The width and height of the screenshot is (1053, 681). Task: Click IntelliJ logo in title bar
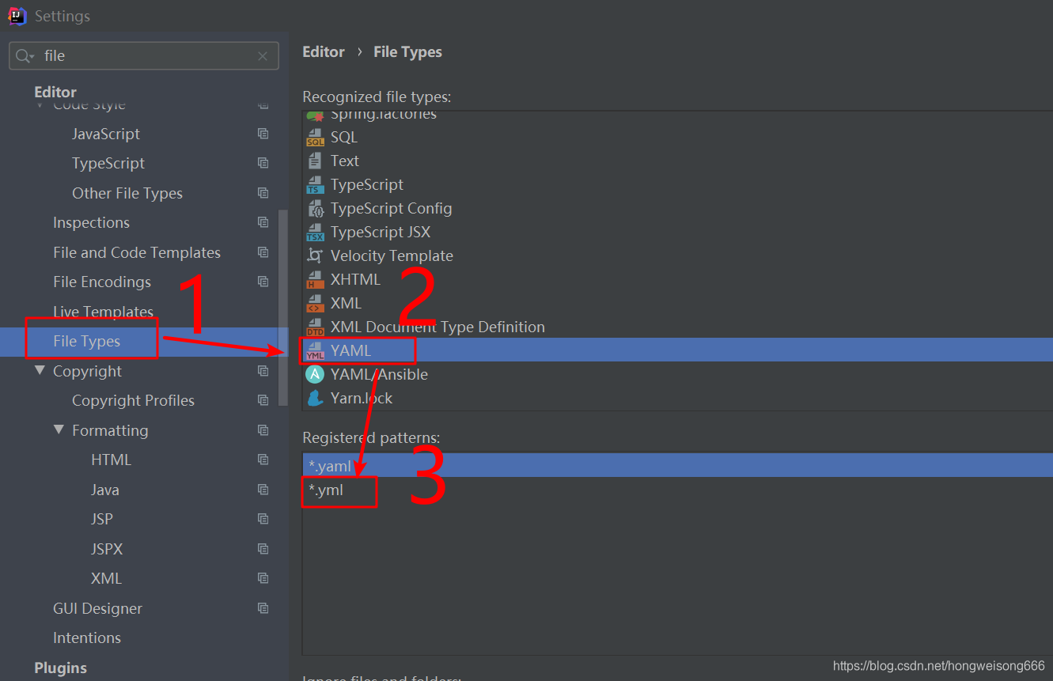pyautogui.click(x=17, y=16)
